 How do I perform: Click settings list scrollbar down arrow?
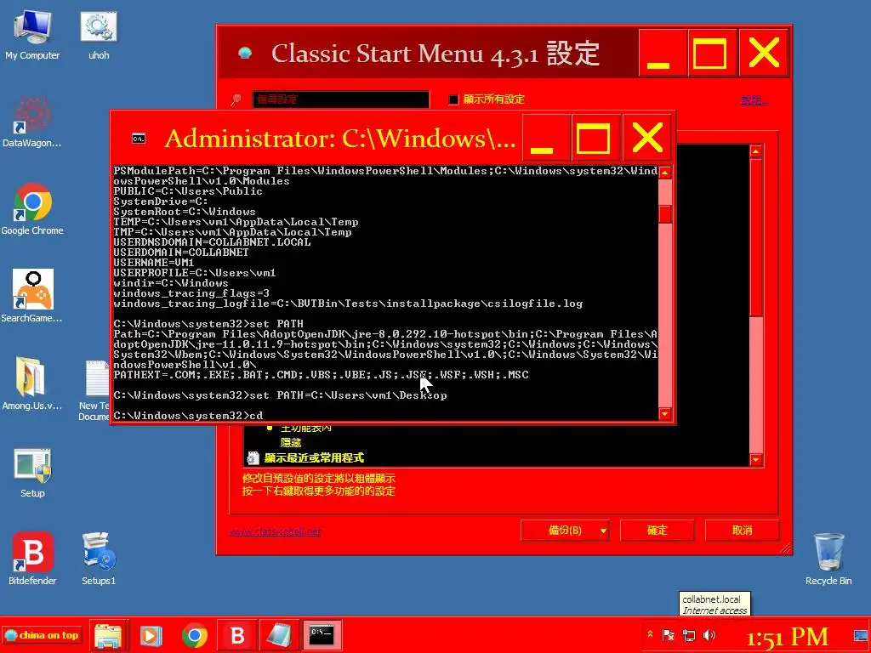click(756, 459)
